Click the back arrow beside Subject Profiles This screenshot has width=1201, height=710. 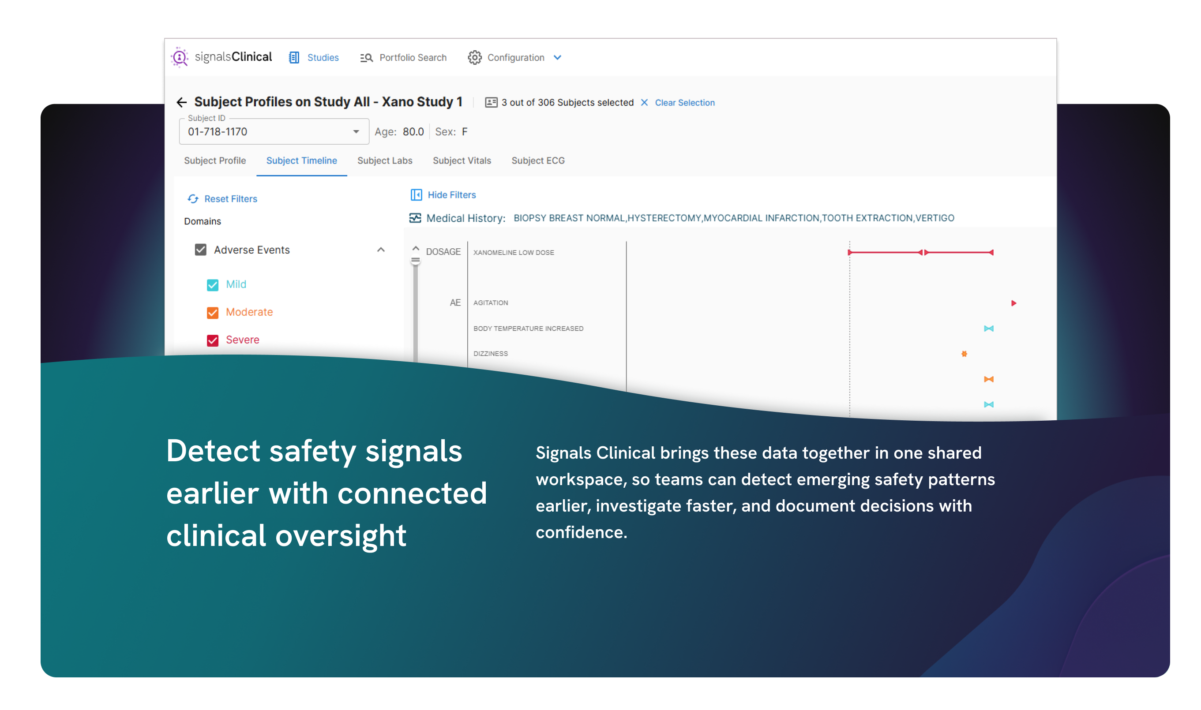(x=181, y=102)
